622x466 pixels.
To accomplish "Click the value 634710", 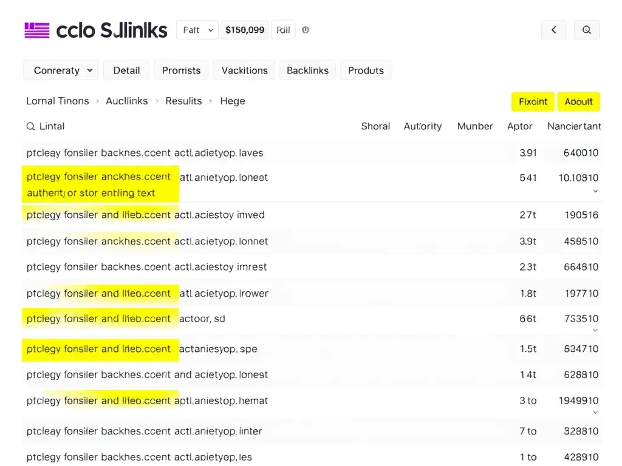I will pyautogui.click(x=581, y=349).
